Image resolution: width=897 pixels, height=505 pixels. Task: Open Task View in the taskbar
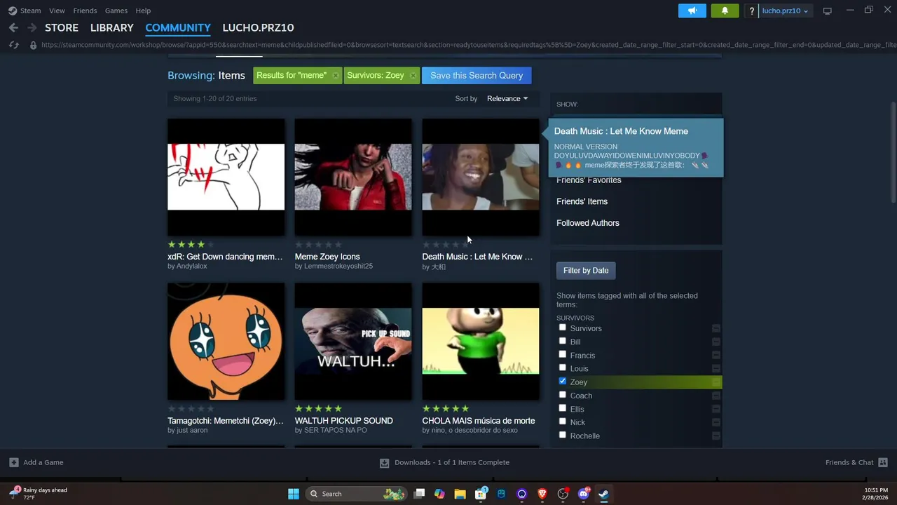419,494
